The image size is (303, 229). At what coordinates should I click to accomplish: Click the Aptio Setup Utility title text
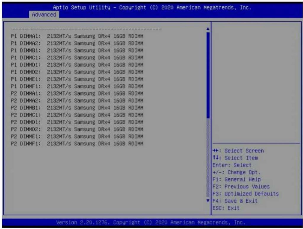[x=152, y=7]
